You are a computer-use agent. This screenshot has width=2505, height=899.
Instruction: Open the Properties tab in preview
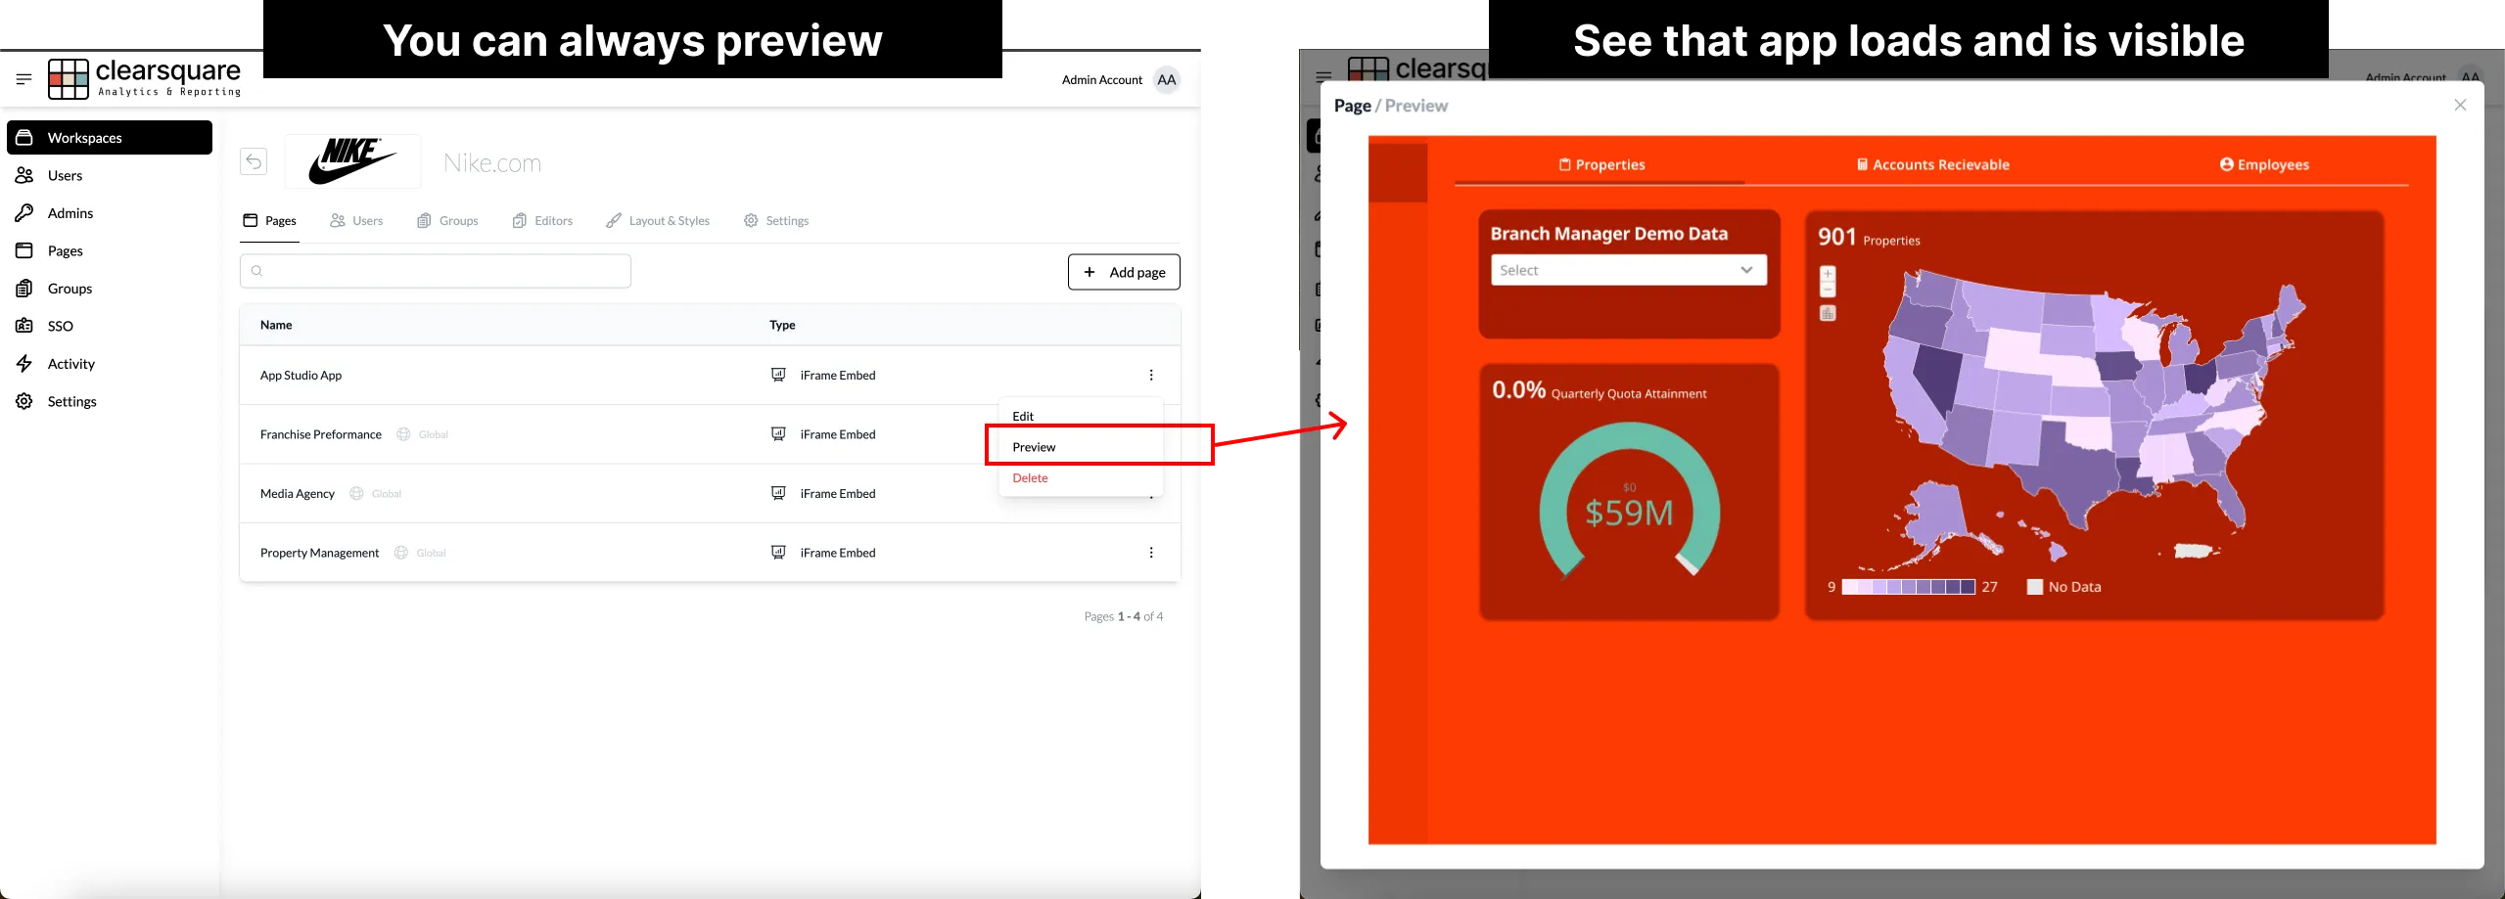pyautogui.click(x=1601, y=165)
